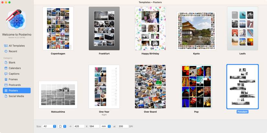Screen dimensions: 267x133
Task: Click the Matsushima template name
Action: [58, 112]
